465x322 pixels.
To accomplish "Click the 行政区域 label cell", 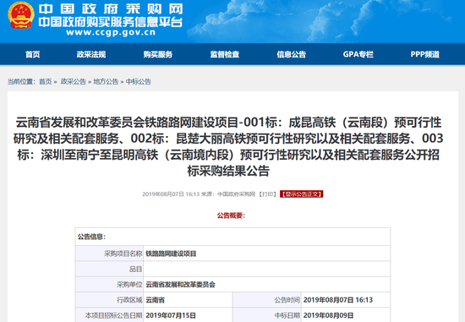I will coord(109,300).
